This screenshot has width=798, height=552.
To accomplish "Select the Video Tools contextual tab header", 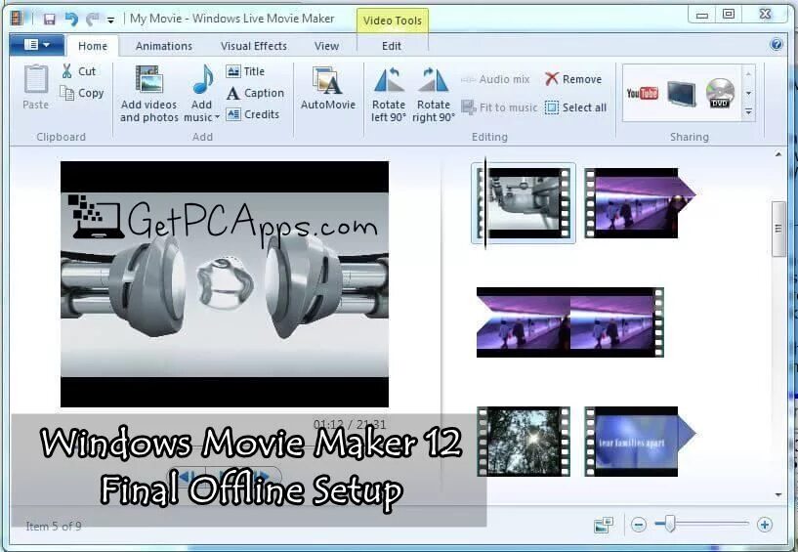I will click(x=392, y=21).
